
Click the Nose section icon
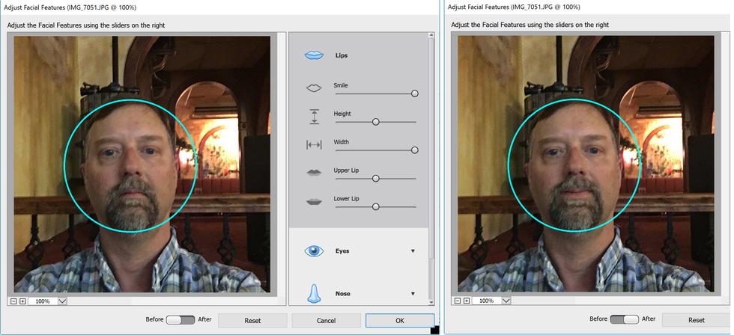pyautogui.click(x=314, y=292)
